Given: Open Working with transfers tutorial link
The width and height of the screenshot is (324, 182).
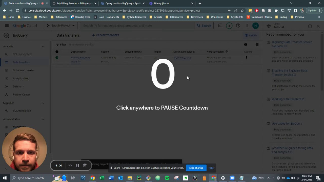Looking at the screenshot, I should pos(288,99).
